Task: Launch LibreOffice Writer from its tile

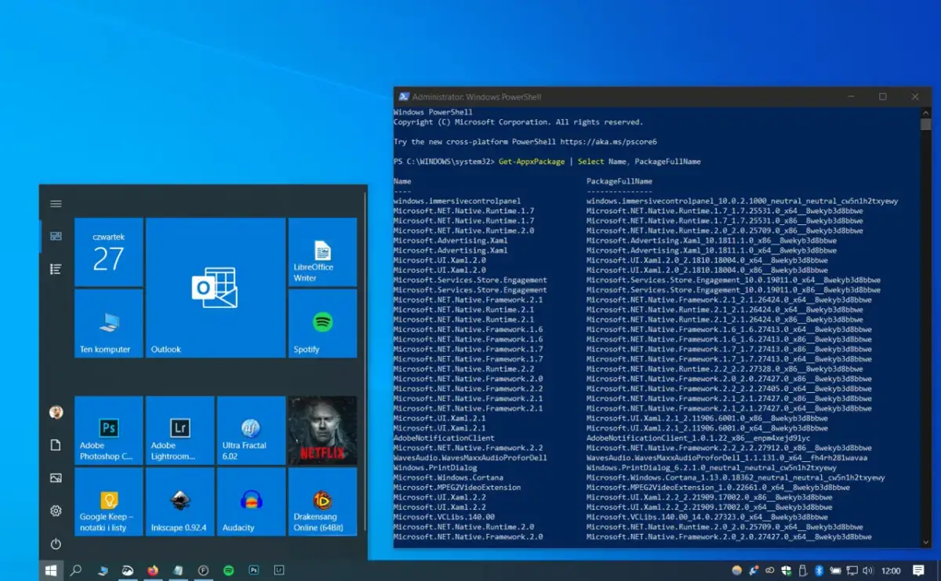Action: point(322,251)
